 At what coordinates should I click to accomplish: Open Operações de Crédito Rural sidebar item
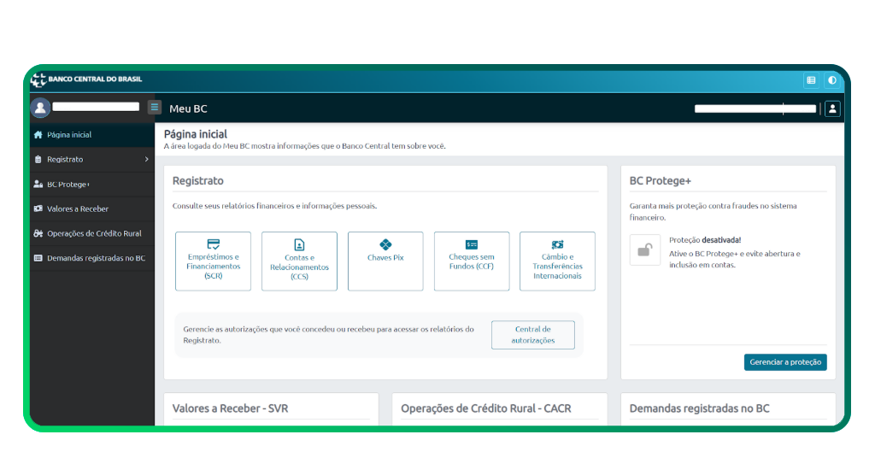[x=94, y=233]
